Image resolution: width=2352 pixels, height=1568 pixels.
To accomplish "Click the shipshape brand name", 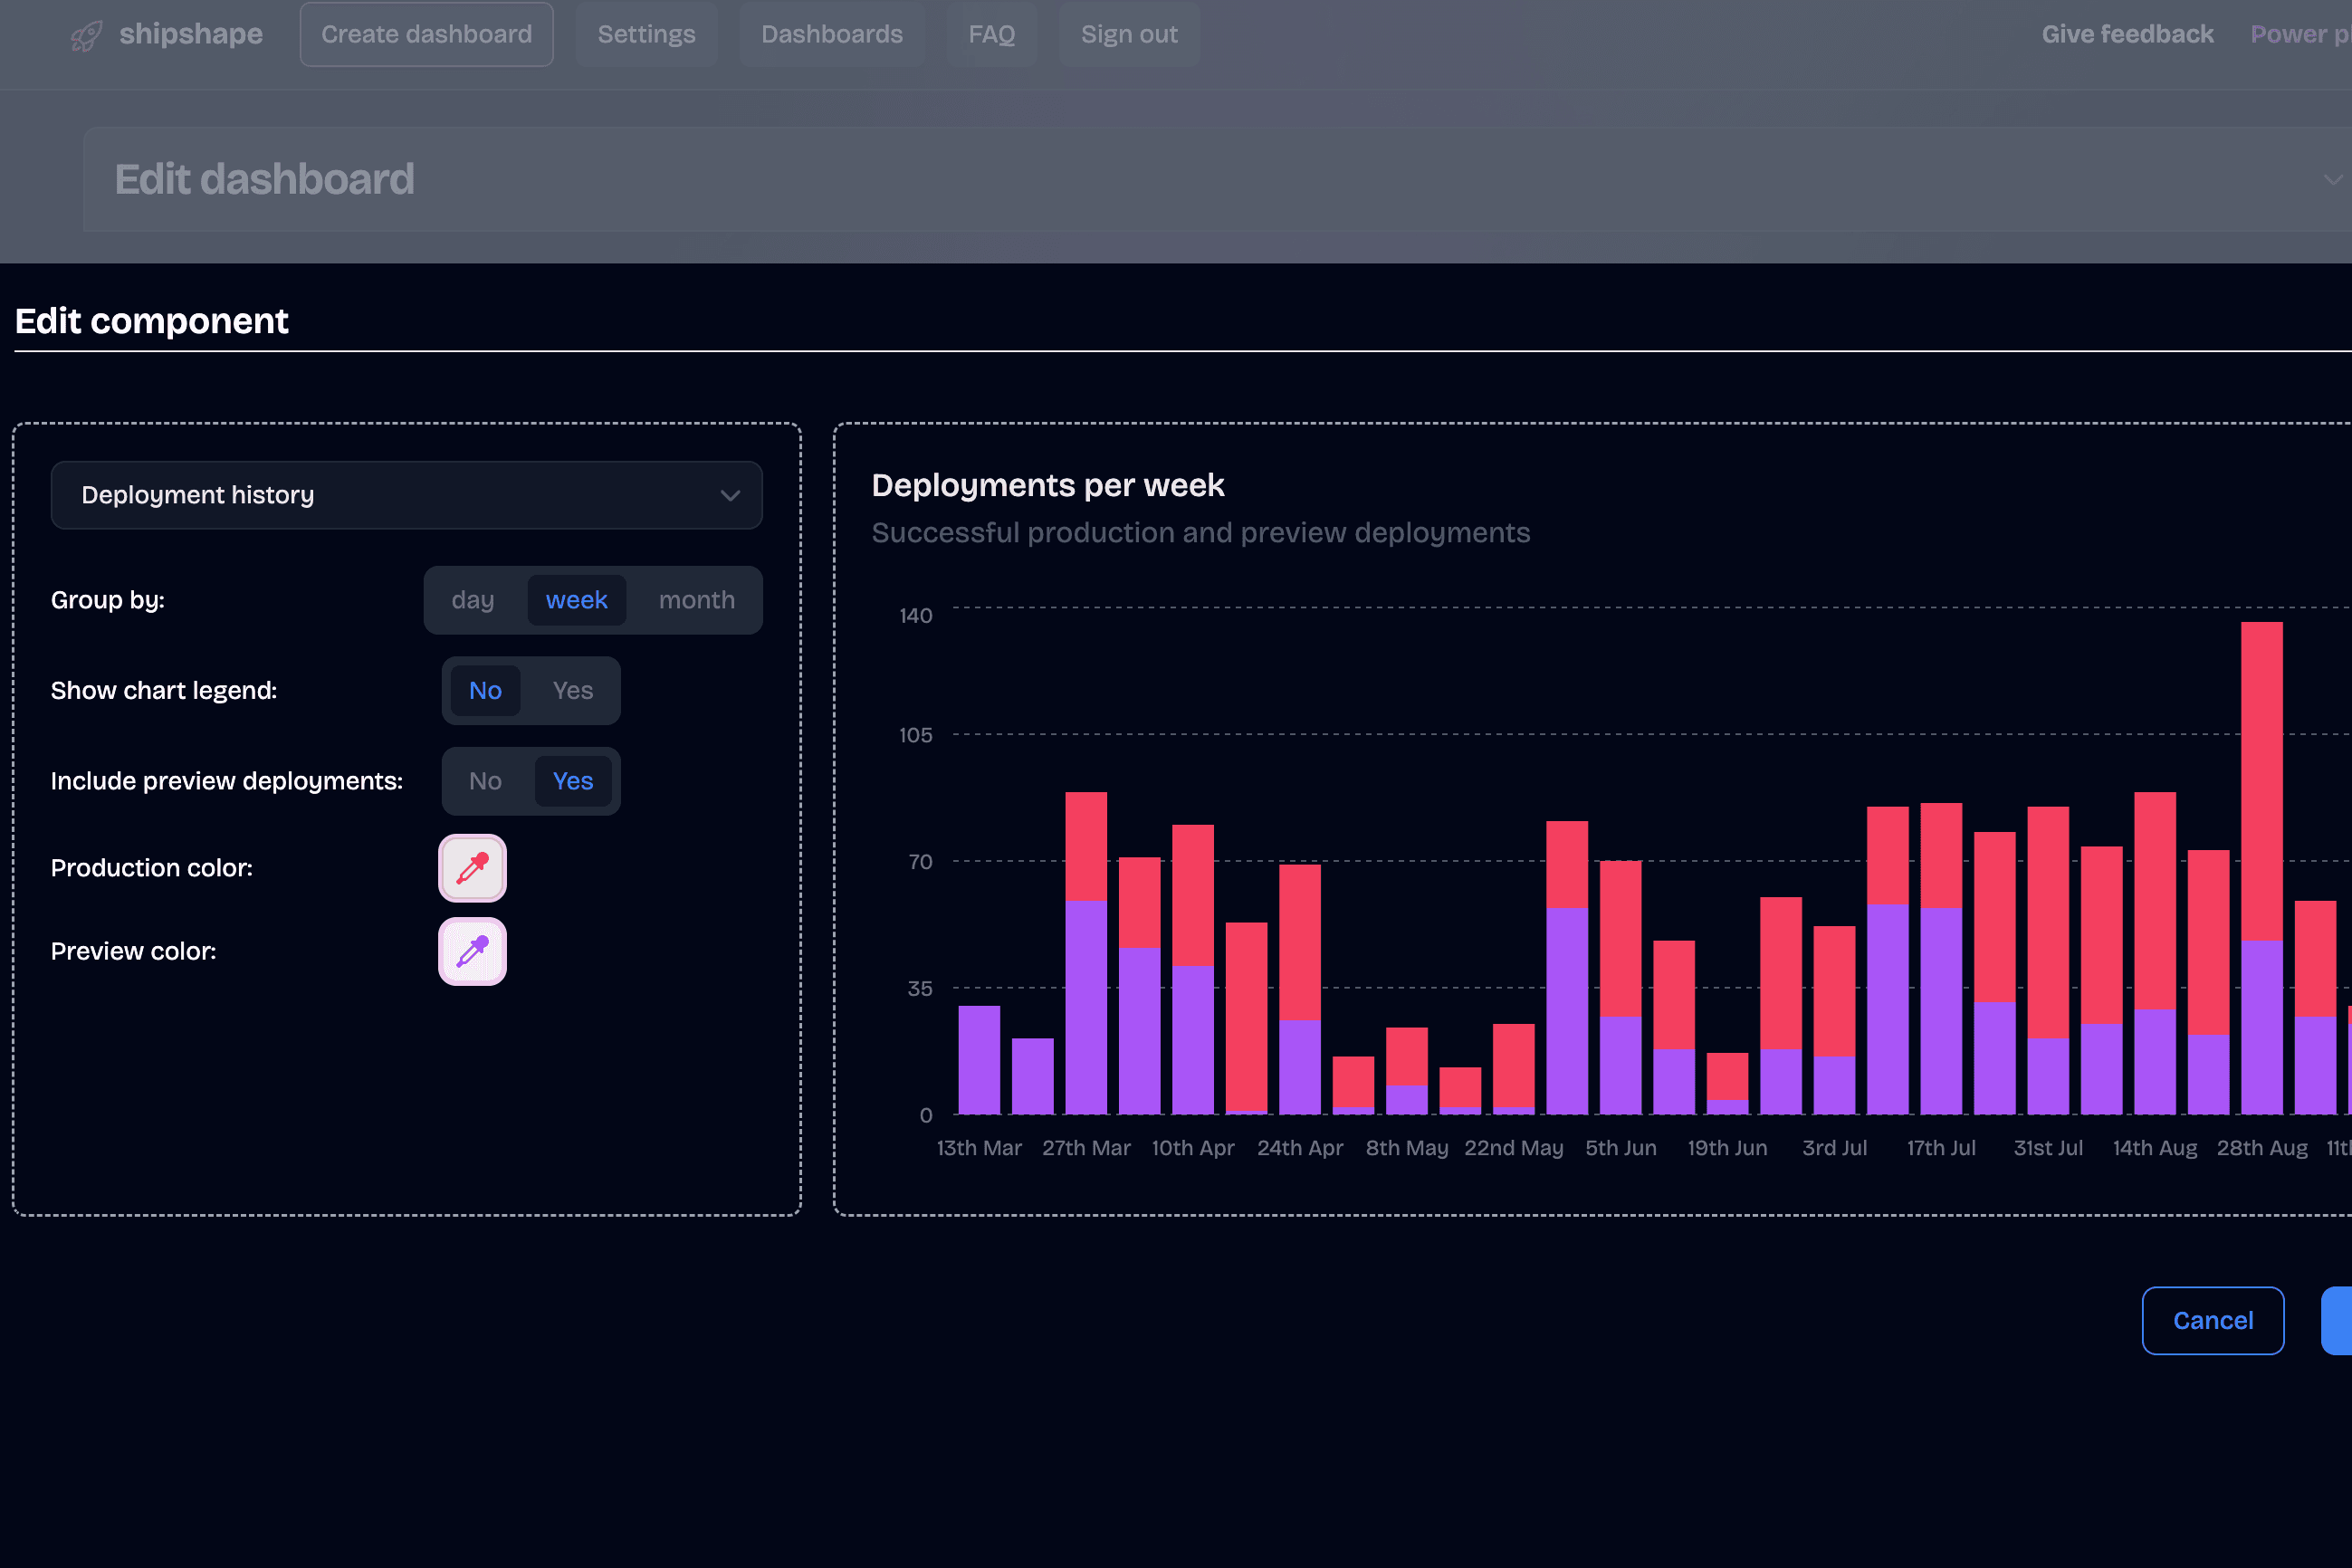I will point(191,34).
